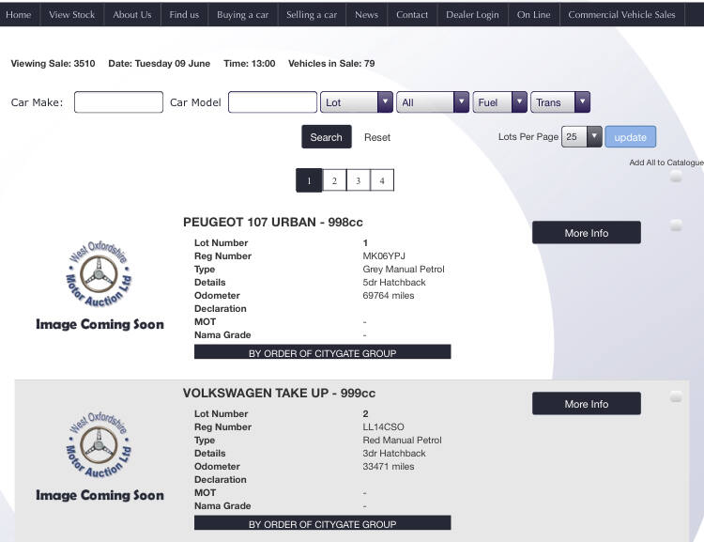
Task: Go to Contact page
Action: (412, 14)
